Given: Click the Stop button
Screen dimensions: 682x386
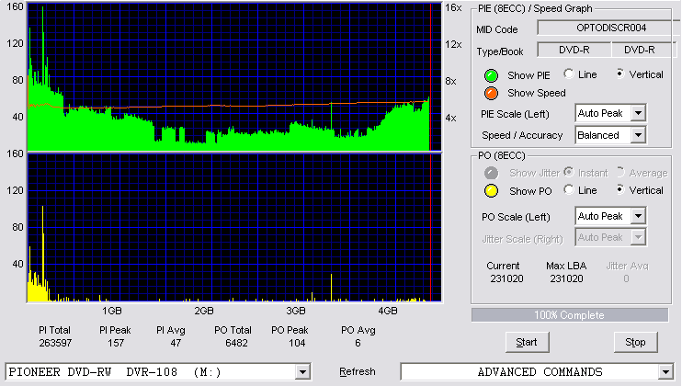Looking at the screenshot, I should [x=635, y=343].
